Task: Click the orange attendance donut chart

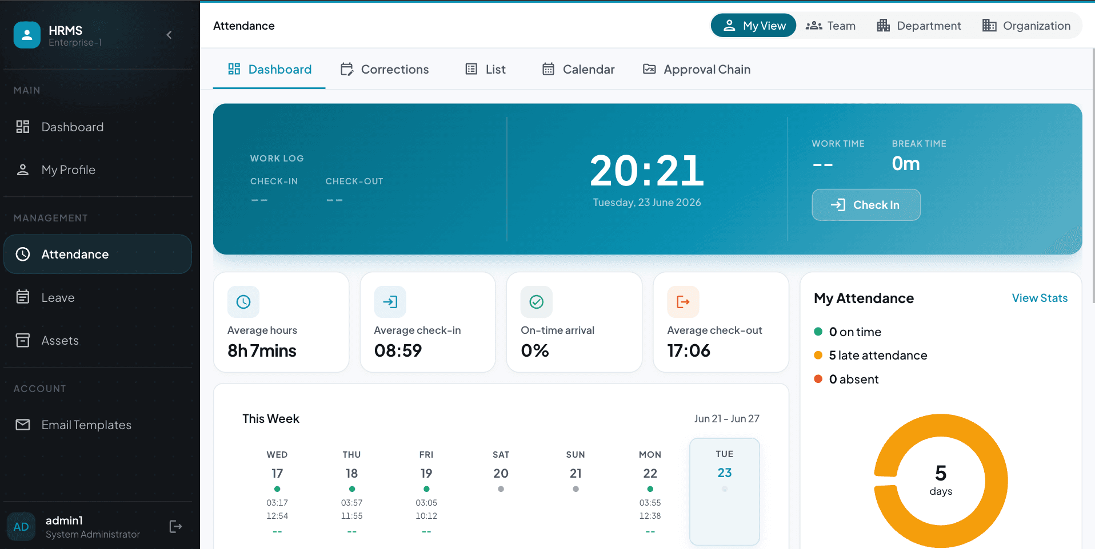Action: [x=941, y=481]
